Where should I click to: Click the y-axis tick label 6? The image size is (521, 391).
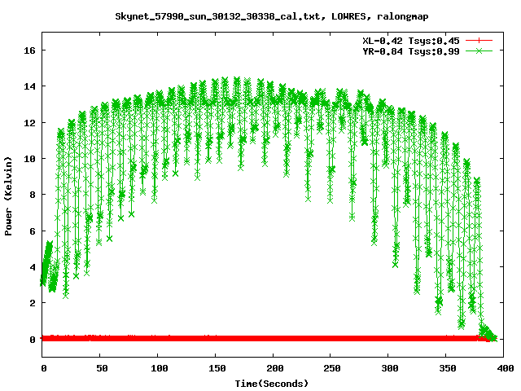tap(33, 231)
